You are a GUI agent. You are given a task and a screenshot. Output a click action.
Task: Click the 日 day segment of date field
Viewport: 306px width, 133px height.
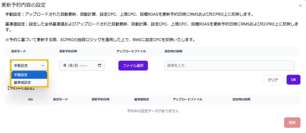(x=76, y=65)
